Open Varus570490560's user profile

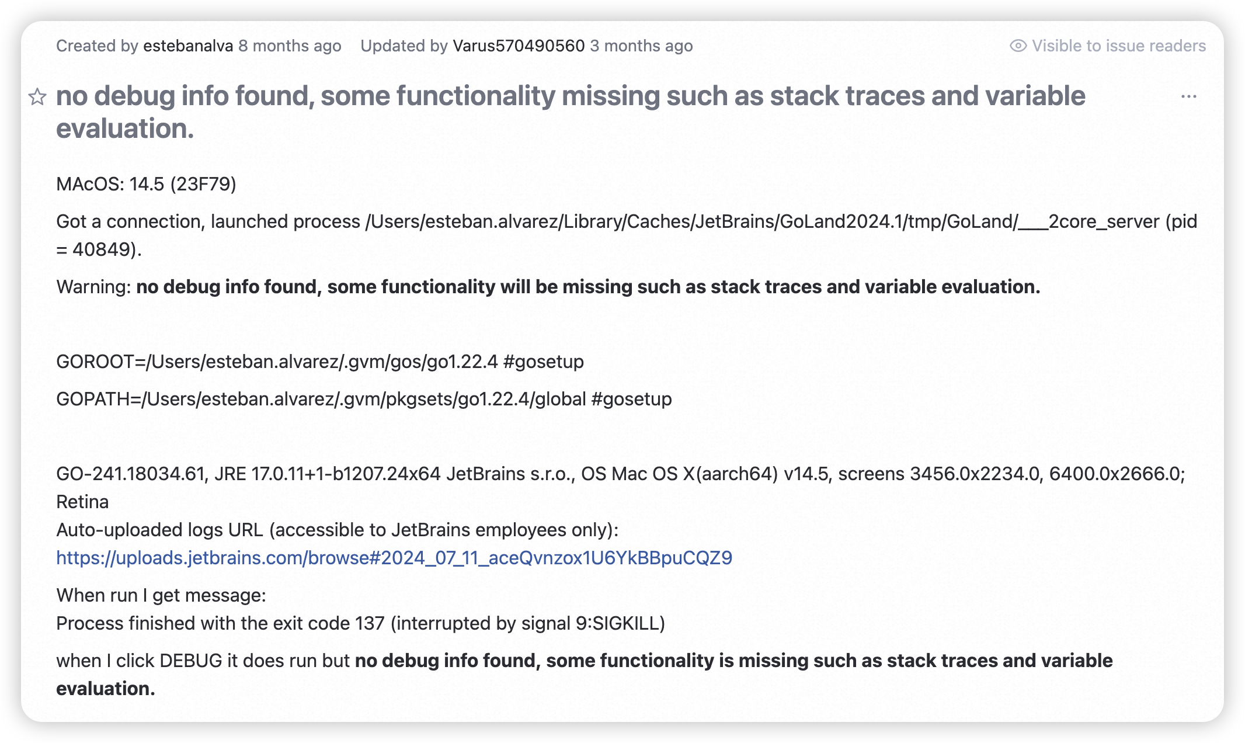[x=519, y=46]
